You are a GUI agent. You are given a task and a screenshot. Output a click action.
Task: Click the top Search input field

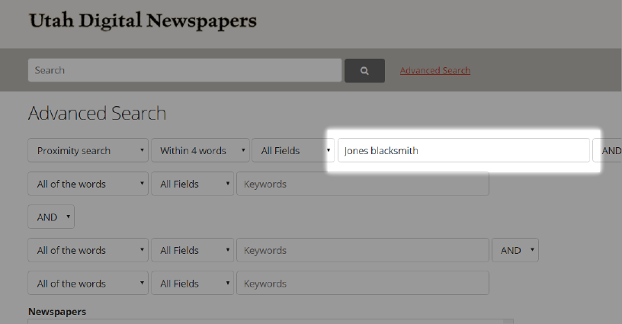coord(185,70)
